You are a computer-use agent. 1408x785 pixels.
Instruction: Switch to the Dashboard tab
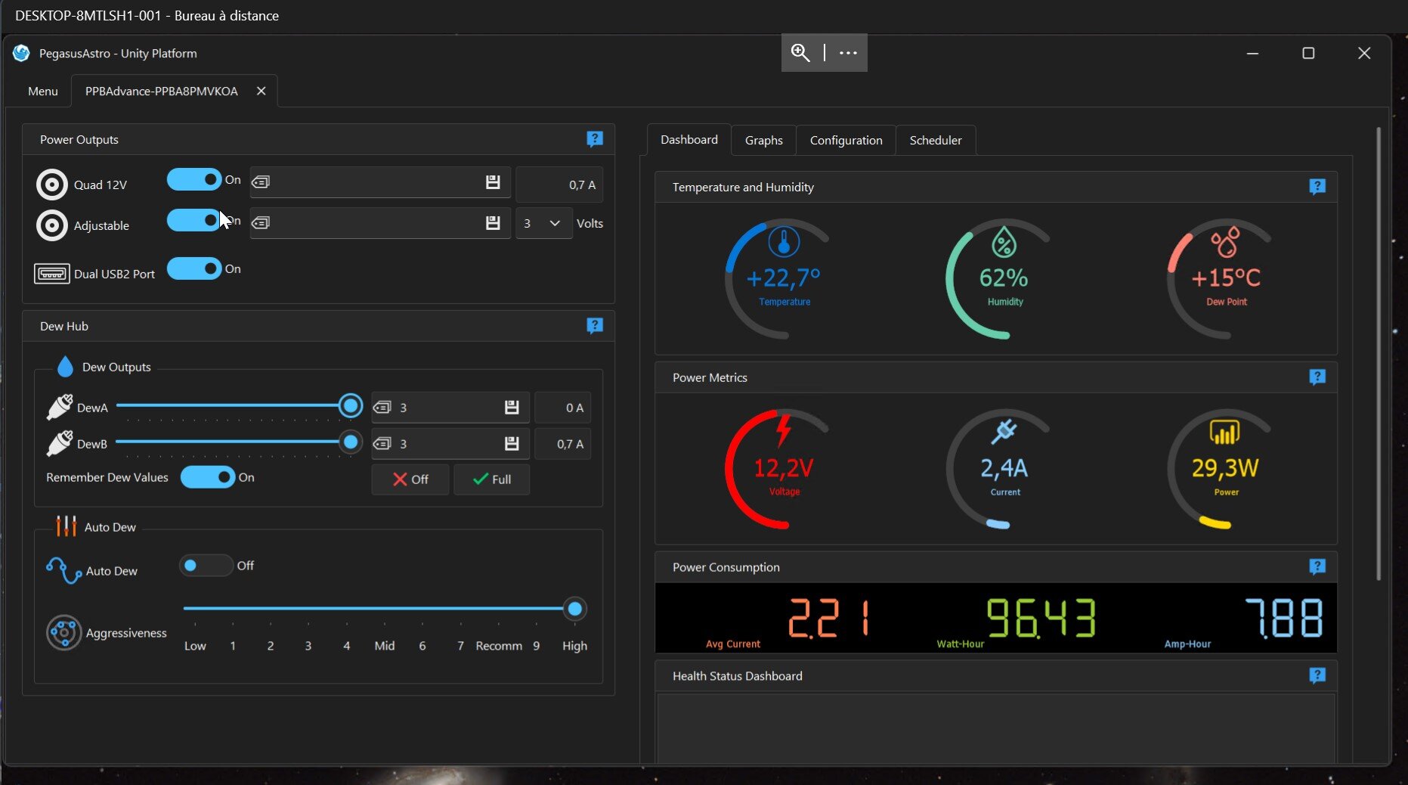689,140
